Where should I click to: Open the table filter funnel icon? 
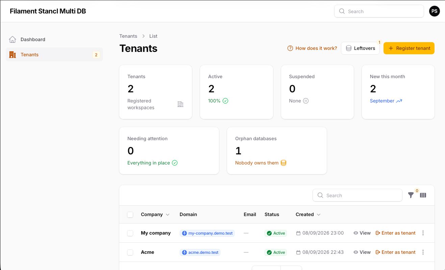coord(411,195)
